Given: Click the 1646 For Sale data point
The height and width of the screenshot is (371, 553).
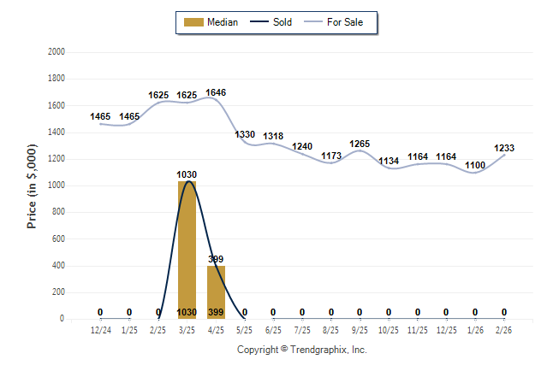Looking at the screenshot, I should [x=216, y=99].
